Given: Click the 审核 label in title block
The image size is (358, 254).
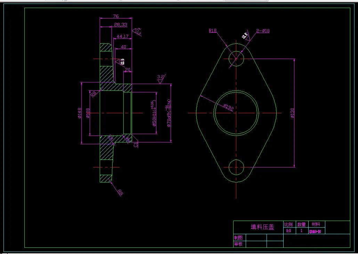Looking at the screenshot, I should pyautogui.click(x=238, y=244).
